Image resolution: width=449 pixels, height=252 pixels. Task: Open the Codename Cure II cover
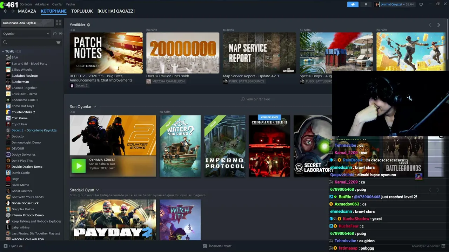pos(269,146)
